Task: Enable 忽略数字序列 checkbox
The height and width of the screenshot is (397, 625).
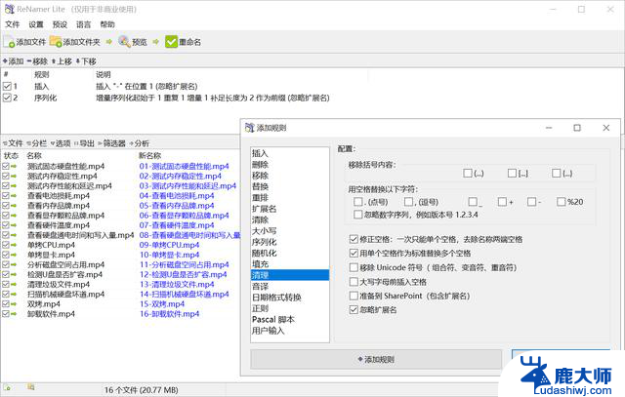Action: [358, 215]
